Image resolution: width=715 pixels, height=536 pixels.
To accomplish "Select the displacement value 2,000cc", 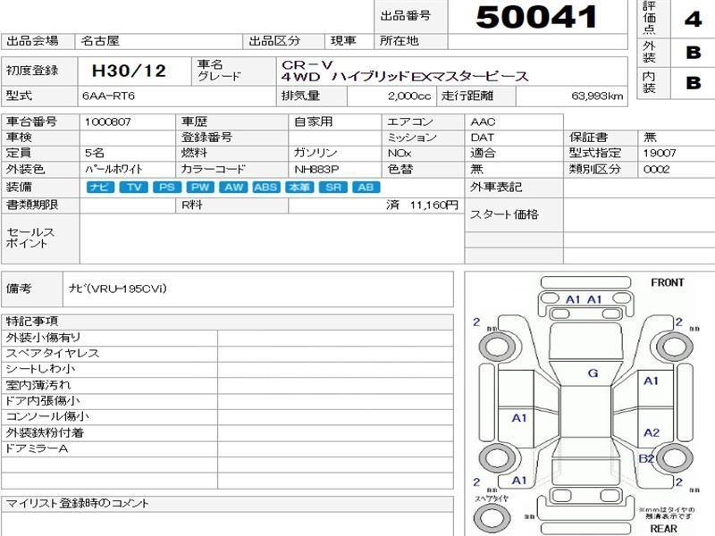I will coord(409,96).
